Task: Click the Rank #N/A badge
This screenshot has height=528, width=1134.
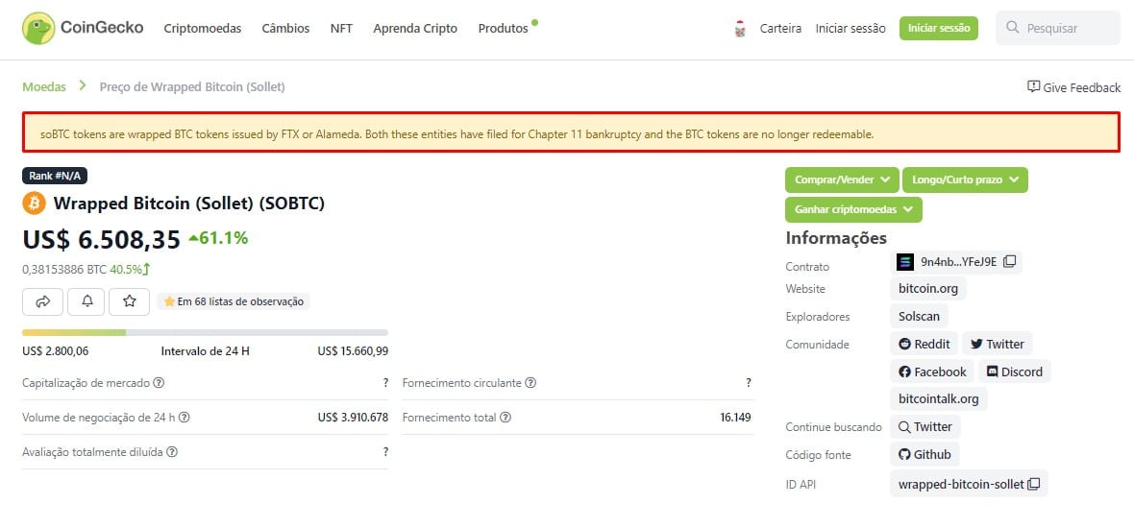Action: coord(55,176)
